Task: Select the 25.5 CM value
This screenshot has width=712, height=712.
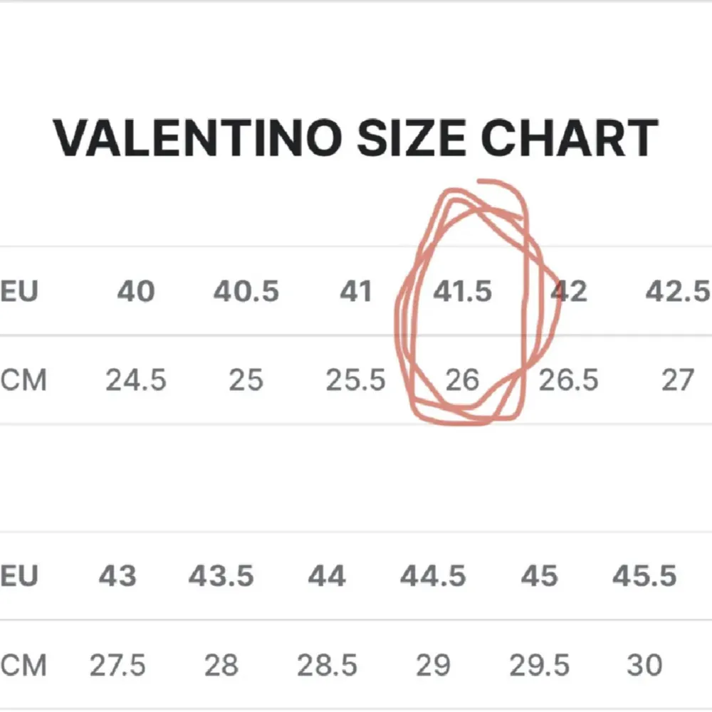Action: 356,380
